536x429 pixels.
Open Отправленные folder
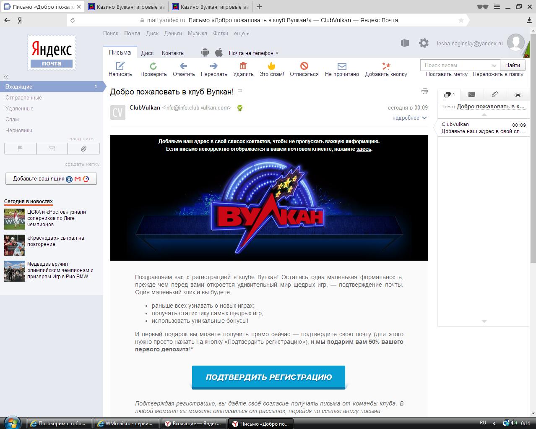(x=23, y=97)
